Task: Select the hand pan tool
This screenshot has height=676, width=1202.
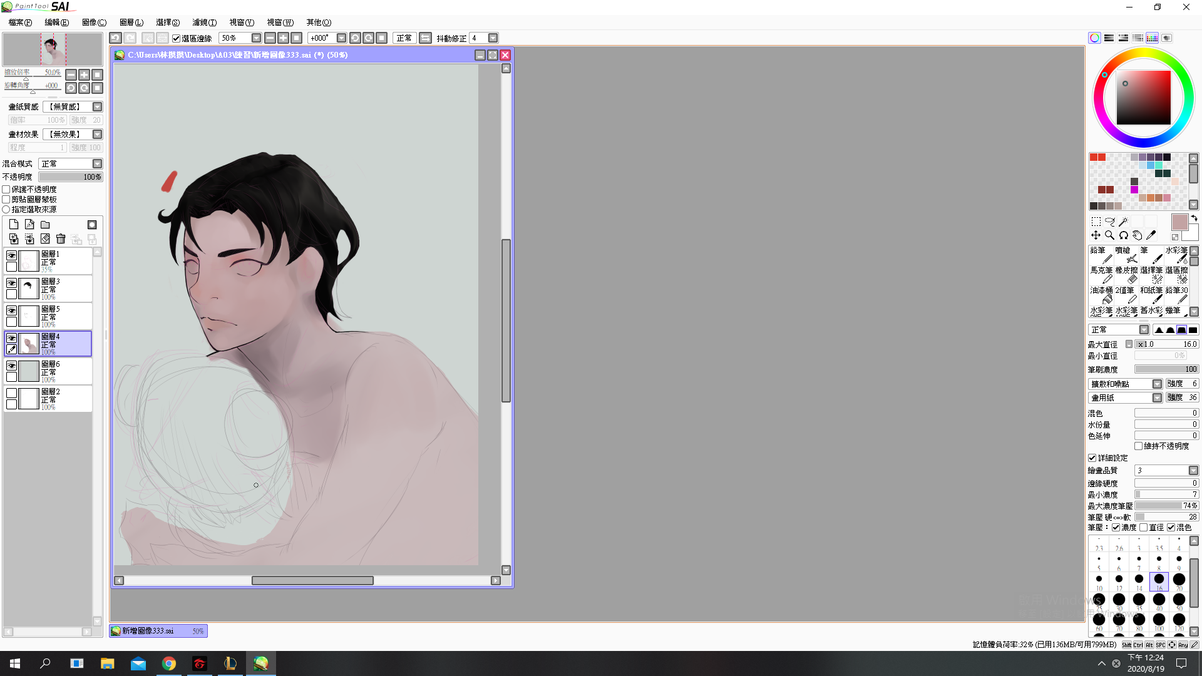Action: [x=1137, y=235]
